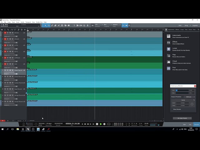Viewport: 200px width, 150px height.
Task: Open the Loops library icon
Action: pyautogui.click(x=169, y=49)
